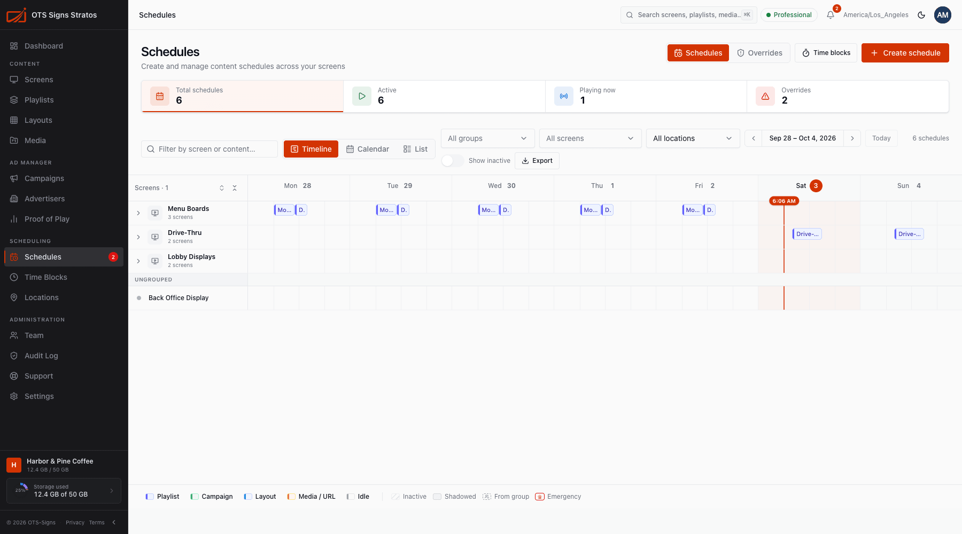Focus the global search box
This screenshot has width=962, height=534.
pyautogui.click(x=689, y=15)
